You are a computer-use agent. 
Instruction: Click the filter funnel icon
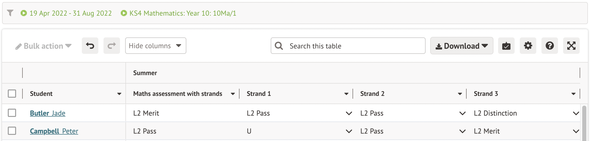click(10, 13)
